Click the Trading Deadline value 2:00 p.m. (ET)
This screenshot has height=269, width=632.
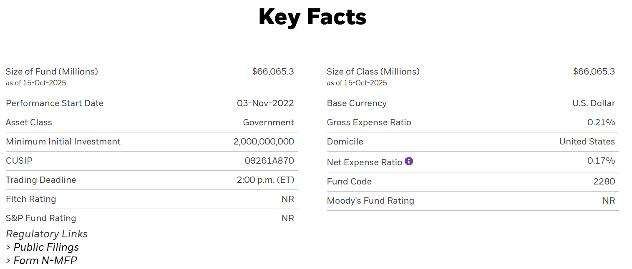(x=265, y=180)
